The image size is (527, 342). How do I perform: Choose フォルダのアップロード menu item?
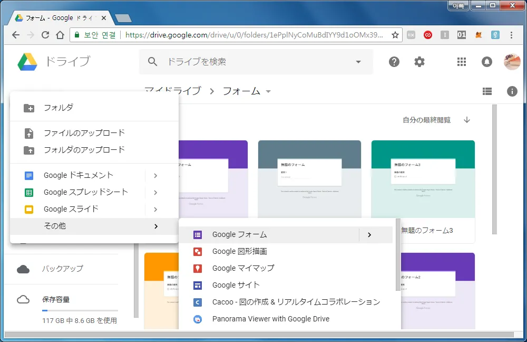(94, 150)
